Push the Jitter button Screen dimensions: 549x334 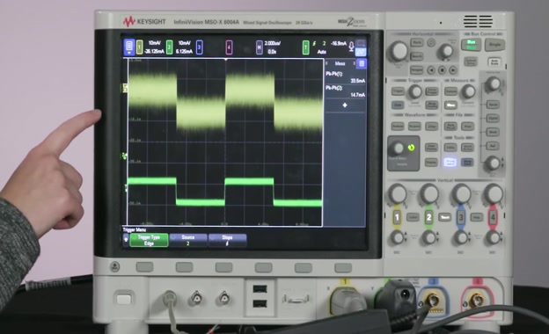pos(431,127)
